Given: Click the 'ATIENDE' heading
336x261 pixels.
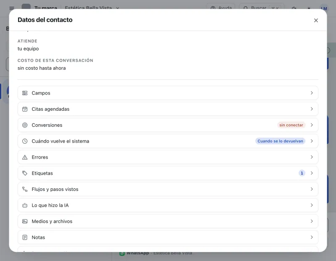Looking at the screenshot, I should coord(27,41).
